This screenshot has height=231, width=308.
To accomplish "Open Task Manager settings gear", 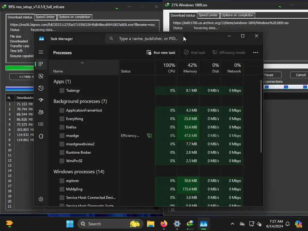I will [x=41, y=199].
